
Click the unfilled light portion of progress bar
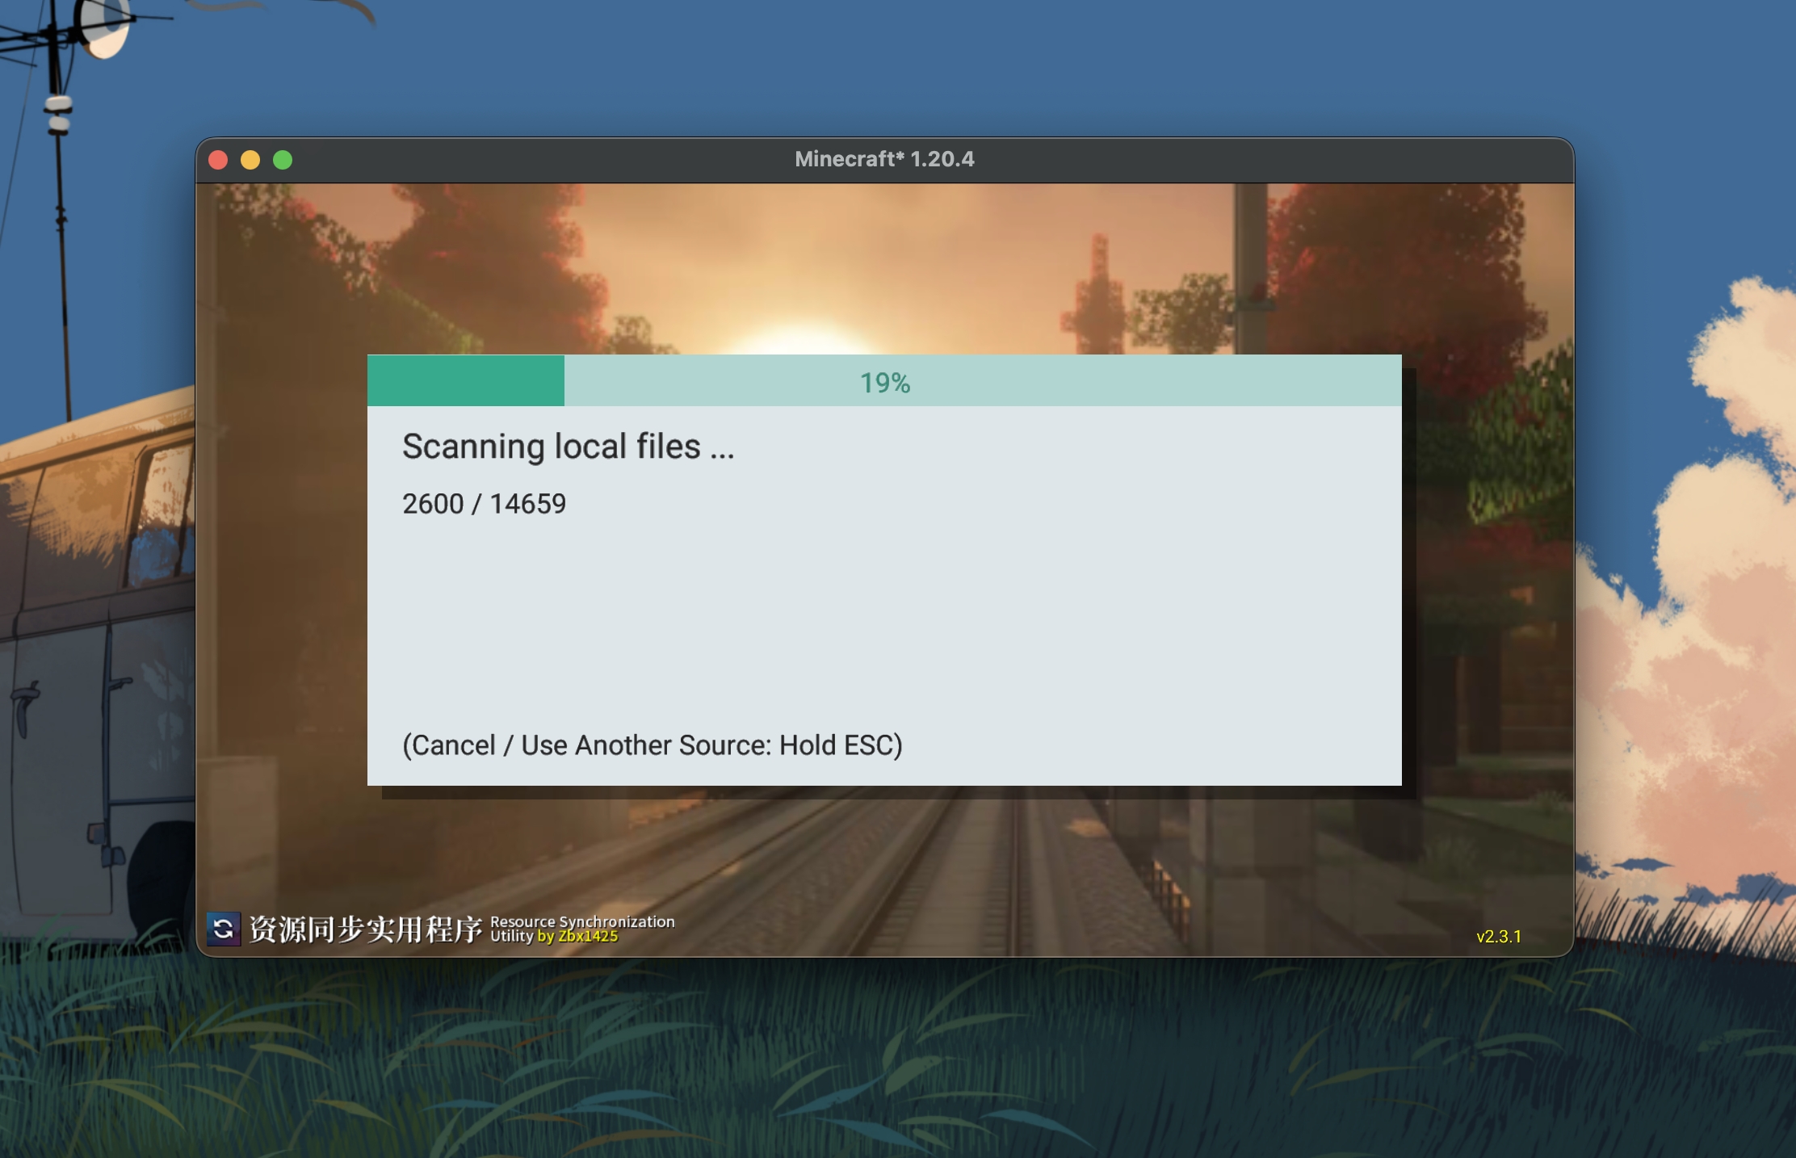click(1171, 380)
